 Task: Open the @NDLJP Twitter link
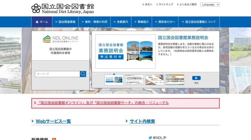159,137
